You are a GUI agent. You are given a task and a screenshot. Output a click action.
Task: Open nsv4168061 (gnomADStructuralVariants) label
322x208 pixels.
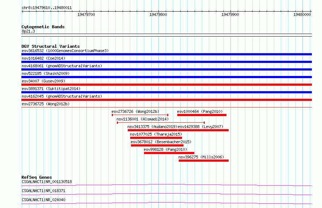(62, 66)
